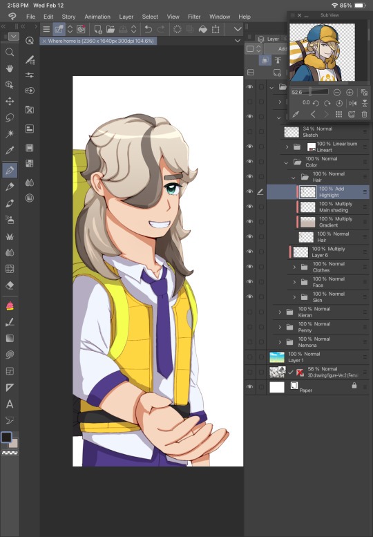Select the Text tool

pos(10,404)
